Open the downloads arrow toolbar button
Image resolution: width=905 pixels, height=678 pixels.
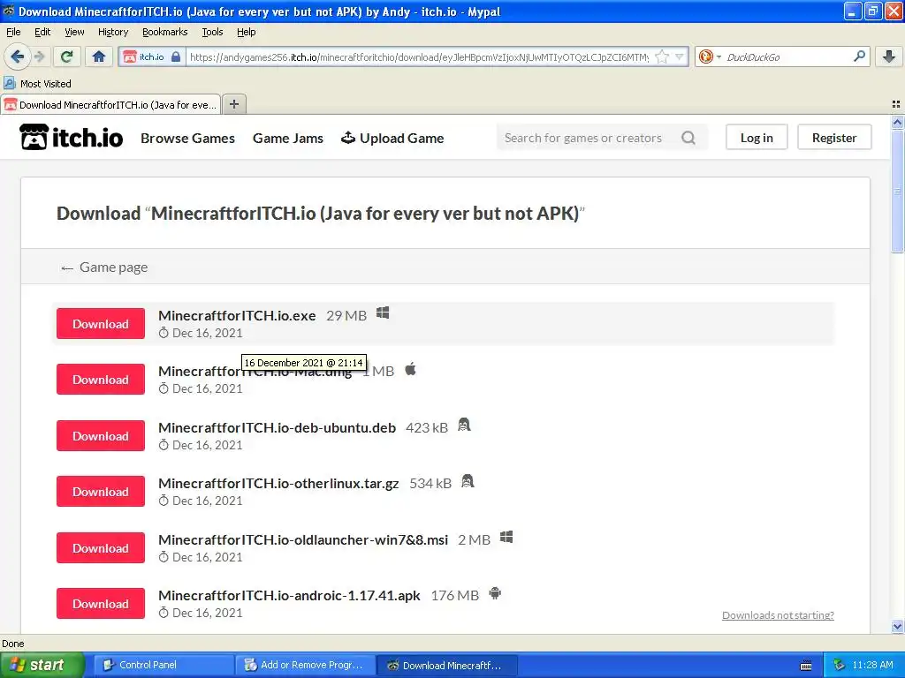click(x=889, y=56)
